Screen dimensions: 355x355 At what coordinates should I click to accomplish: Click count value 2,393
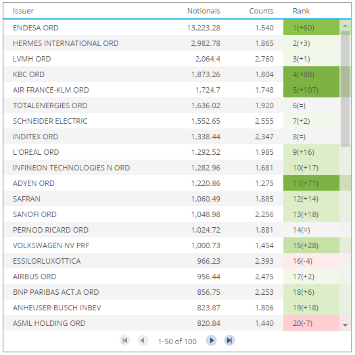[x=264, y=261]
